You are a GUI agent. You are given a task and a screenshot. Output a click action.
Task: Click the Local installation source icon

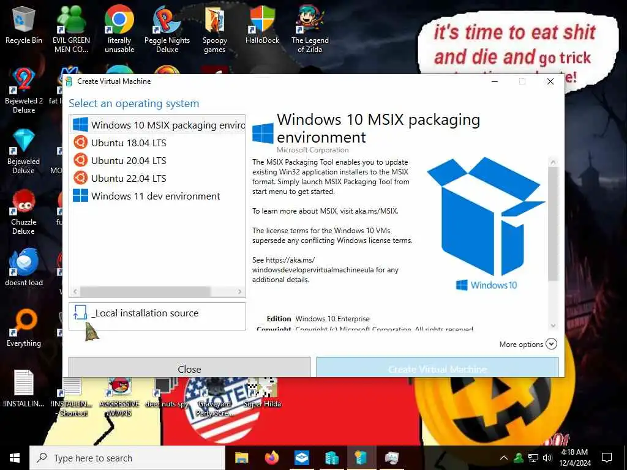tap(80, 313)
